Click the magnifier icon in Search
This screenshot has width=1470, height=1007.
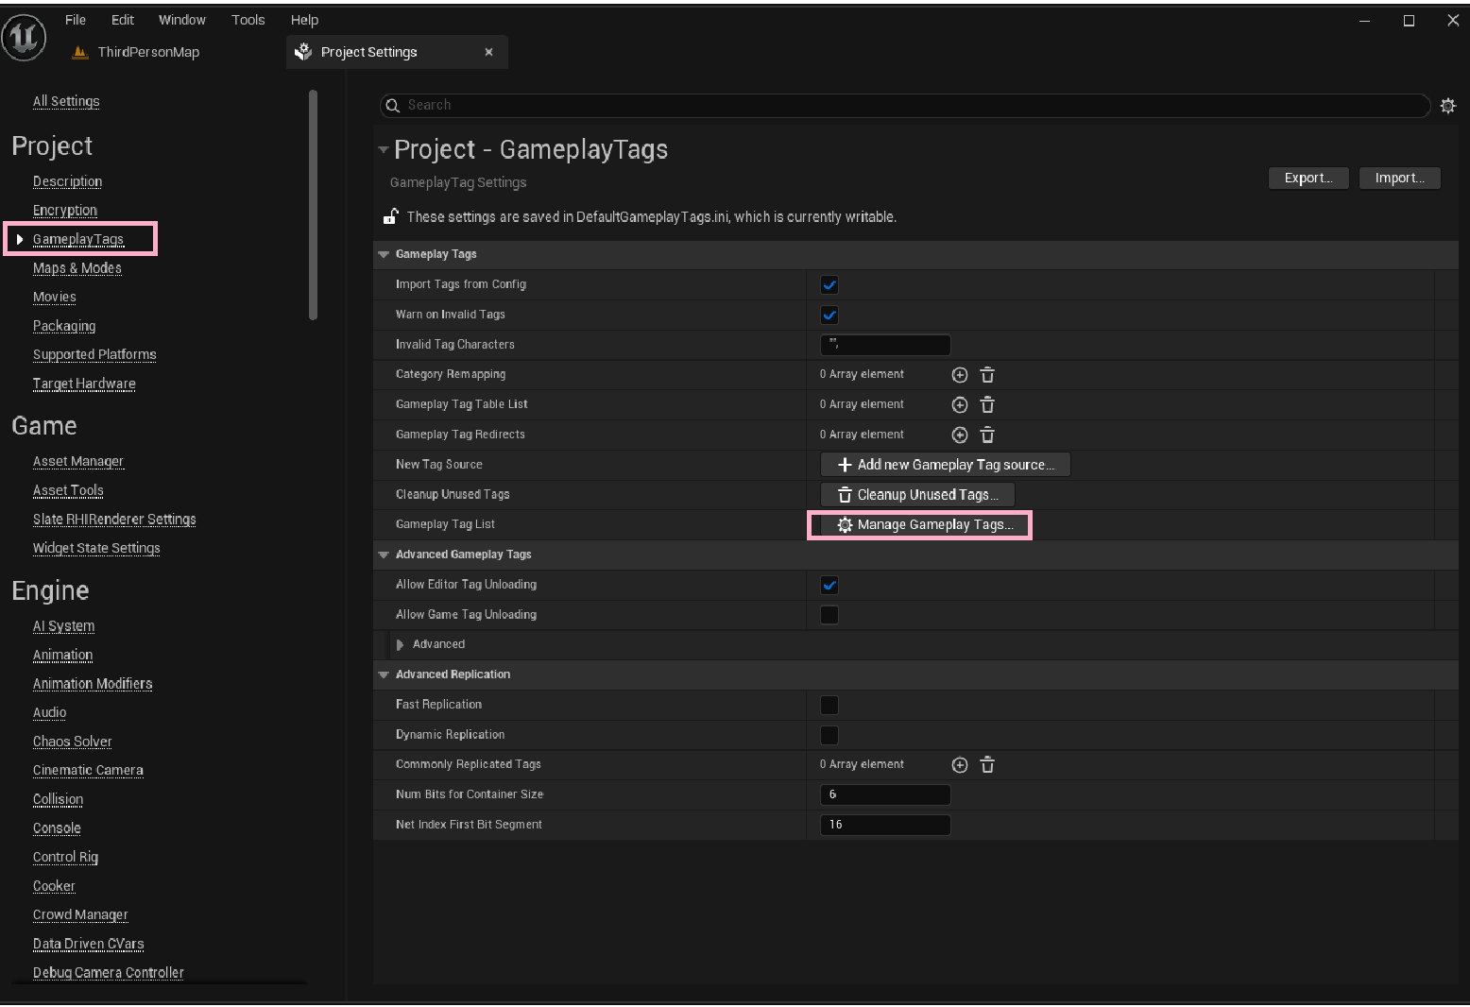pyautogui.click(x=393, y=106)
